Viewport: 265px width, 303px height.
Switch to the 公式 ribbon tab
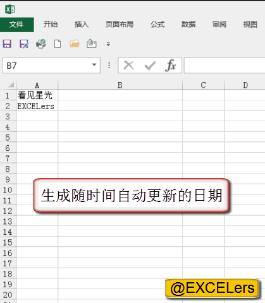click(x=157, y=25)
